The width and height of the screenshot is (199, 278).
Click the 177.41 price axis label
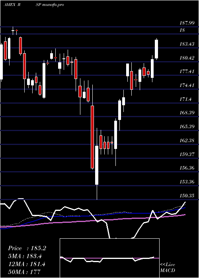[187, 71]
